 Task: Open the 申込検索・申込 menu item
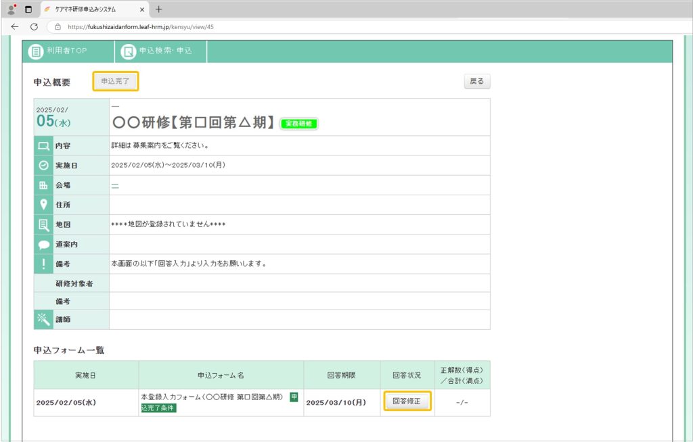164,51
